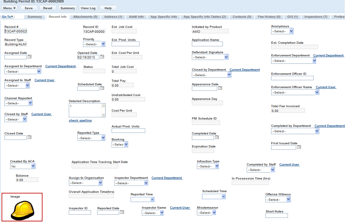Expand the Defendant Signature dropdown

[210, 57]
